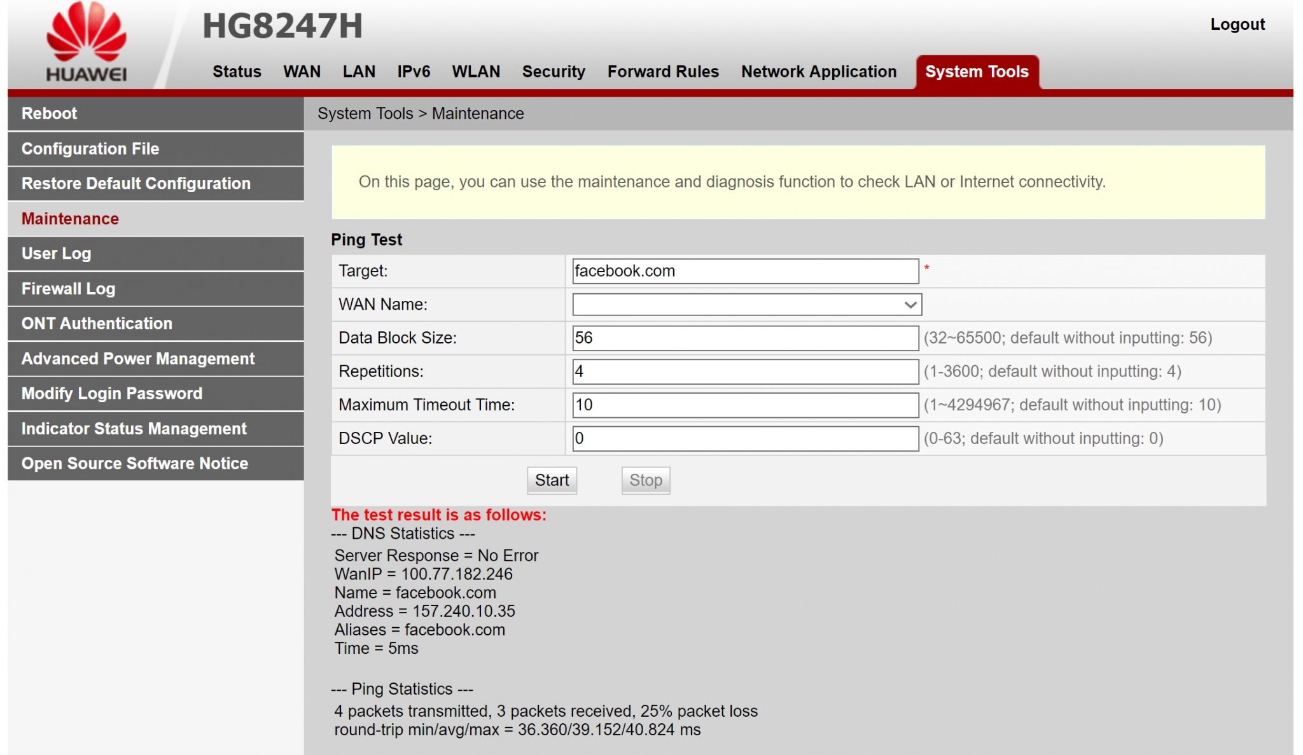Select Forward Rules tab
The width and height of the screenshot is (1303, 755).
click(x=663, y=71)
